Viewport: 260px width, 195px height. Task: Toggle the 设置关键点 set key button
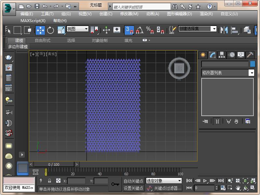[x=133, y=188]
